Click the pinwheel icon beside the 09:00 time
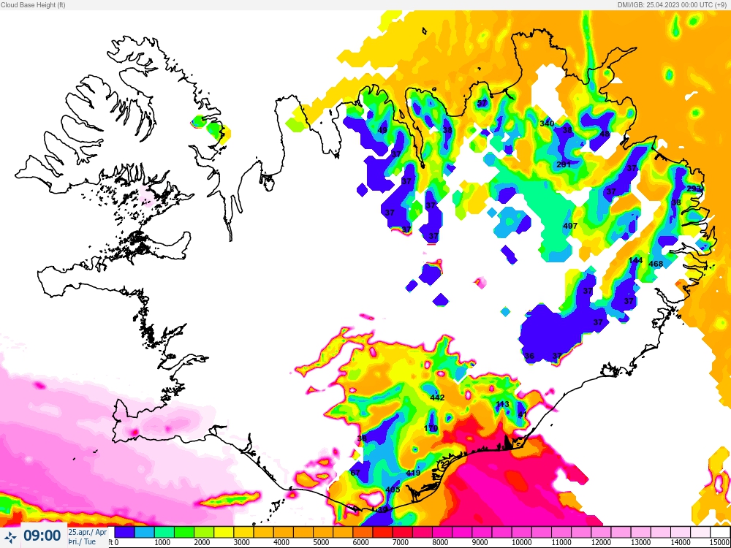 click(x=10, y=536)
